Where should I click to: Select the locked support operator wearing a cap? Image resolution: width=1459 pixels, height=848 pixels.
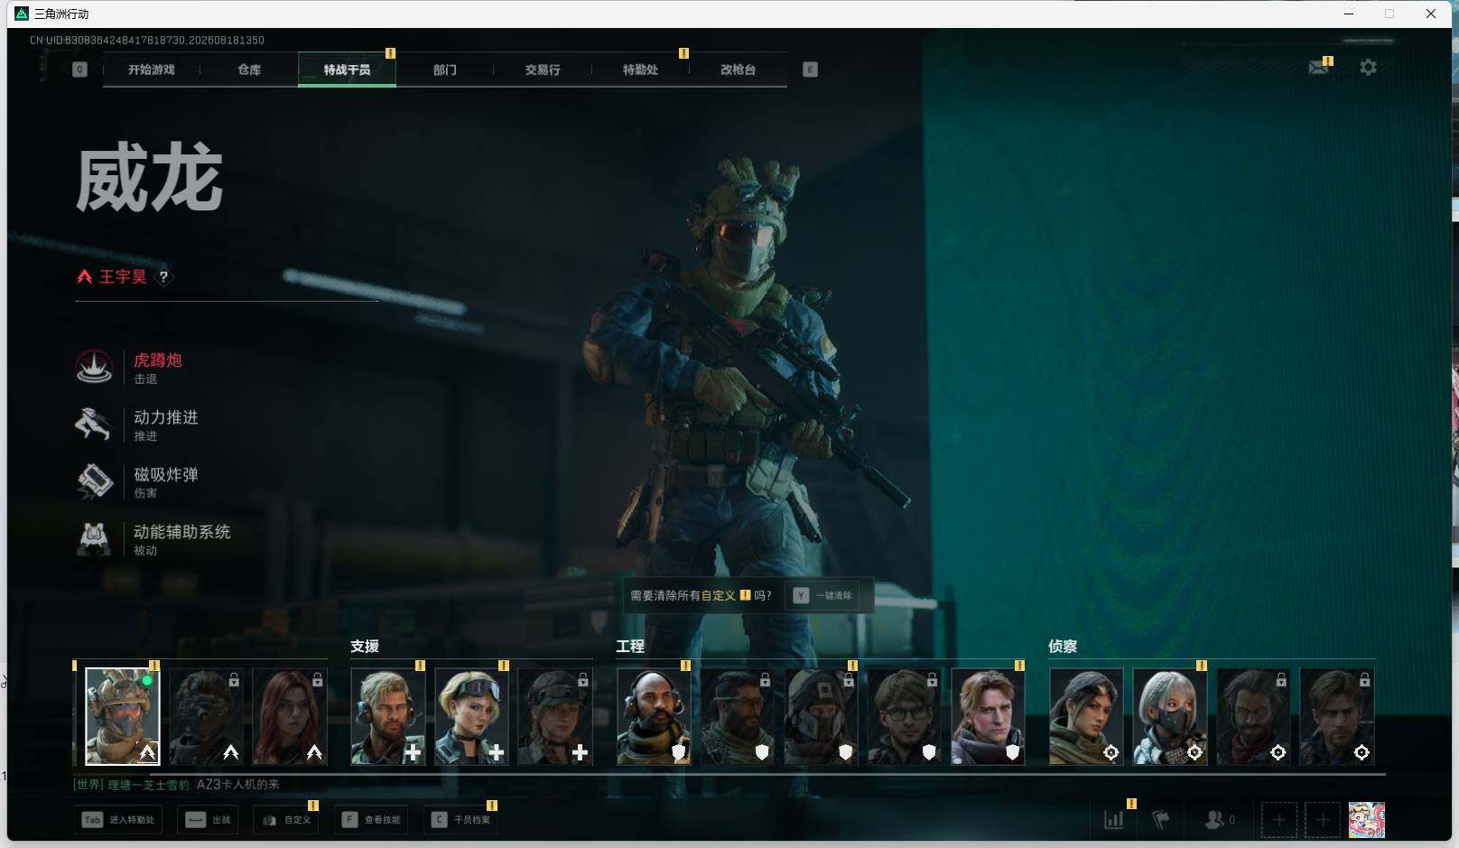pyautogui.click(x=555, y=716)
